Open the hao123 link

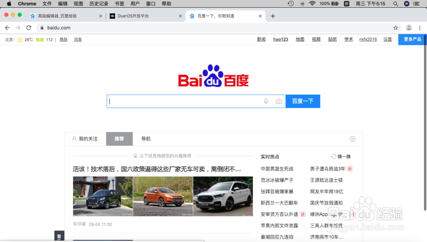click(281, 39)
